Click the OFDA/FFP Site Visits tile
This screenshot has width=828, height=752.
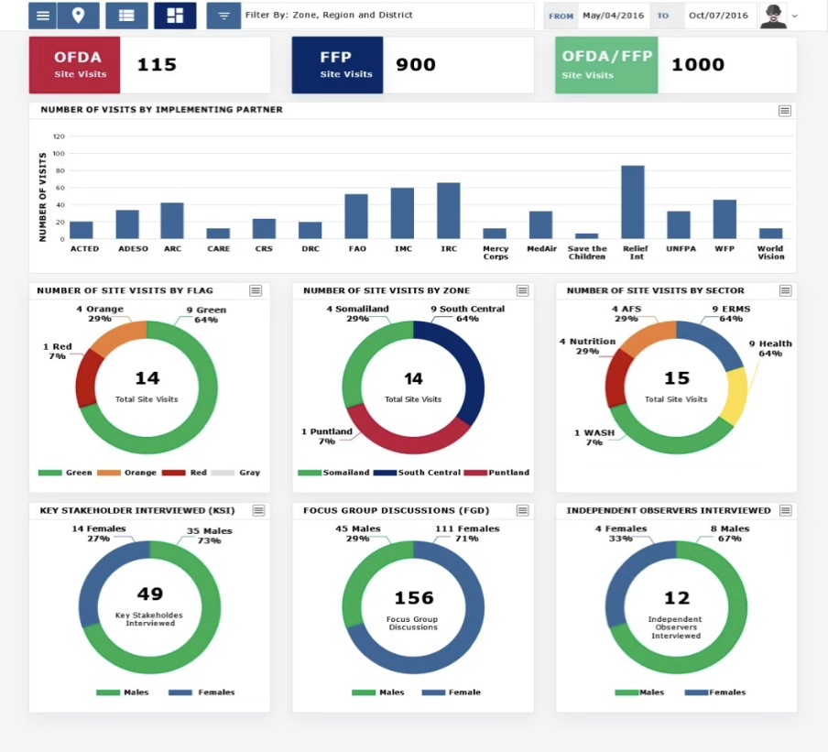[x=606, y=65]
